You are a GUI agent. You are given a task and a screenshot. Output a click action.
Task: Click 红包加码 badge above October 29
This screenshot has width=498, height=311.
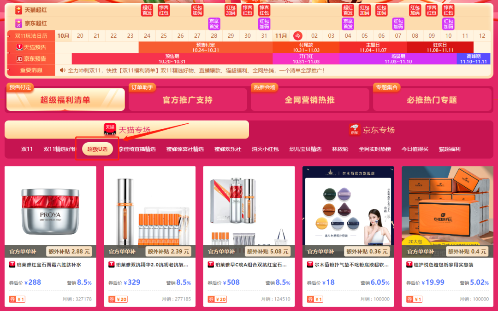tap(231, 10)
